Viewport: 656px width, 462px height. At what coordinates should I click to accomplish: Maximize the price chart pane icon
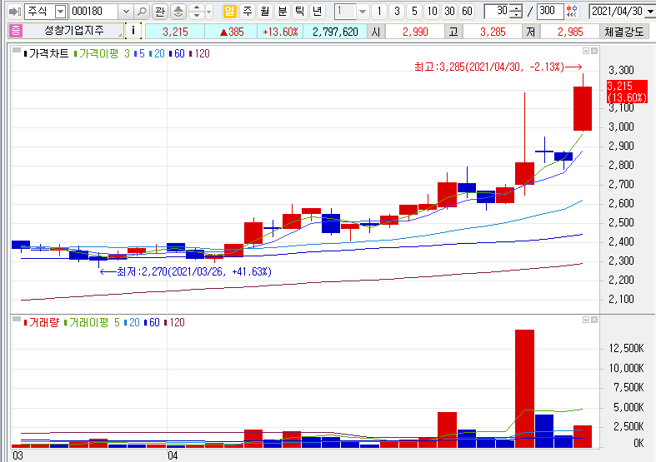tap(586, 51)
